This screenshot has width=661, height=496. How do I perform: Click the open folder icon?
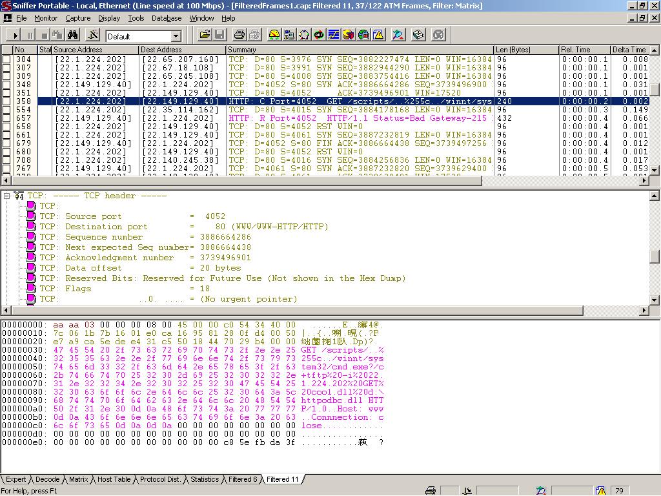pyautogui.click(x=205, y=35)
